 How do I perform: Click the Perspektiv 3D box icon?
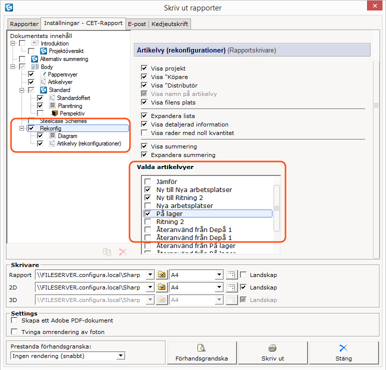click(55, 113)
